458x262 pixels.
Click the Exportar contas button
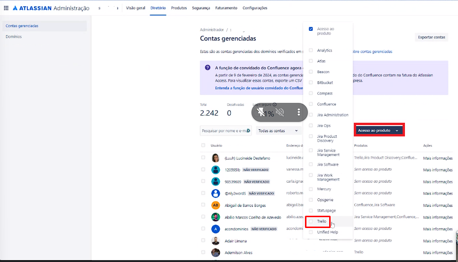[x=431, y=37]
